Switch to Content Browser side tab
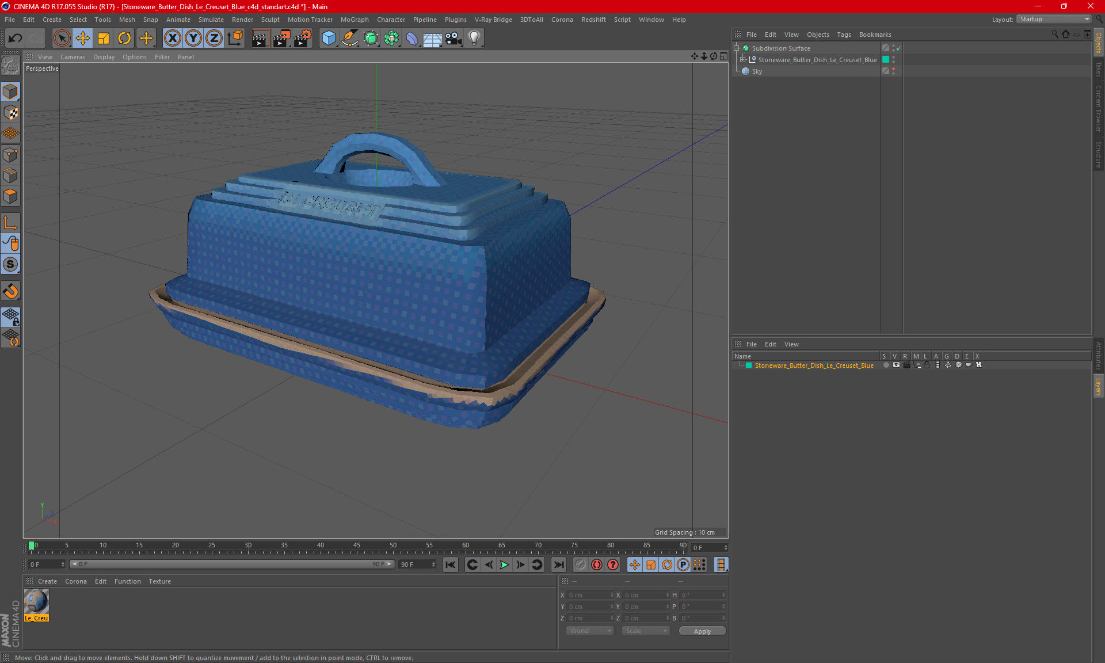 pos(1099,108)
